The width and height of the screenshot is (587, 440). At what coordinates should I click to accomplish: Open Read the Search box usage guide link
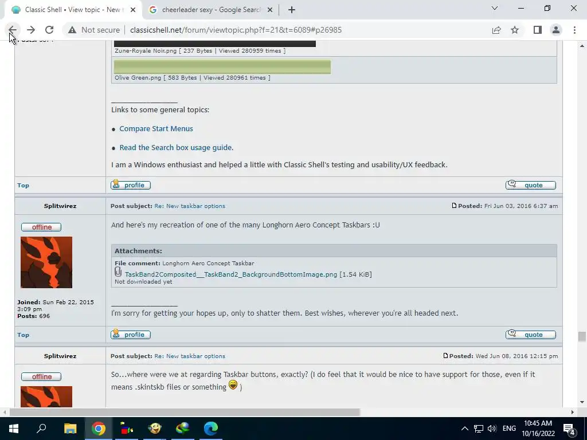[x=177, y=147]
